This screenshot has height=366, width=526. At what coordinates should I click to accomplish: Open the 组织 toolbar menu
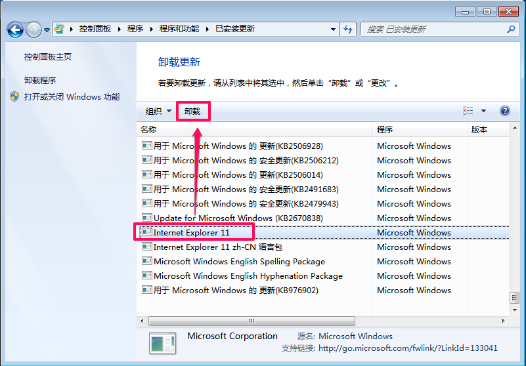pyautogui.click(x=158, y=111)
